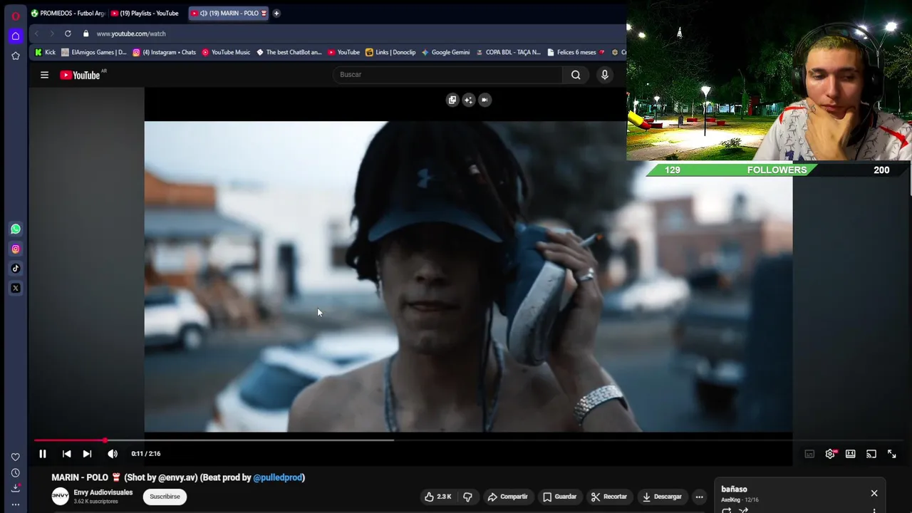This screenshot has width=912, height=513.
Task: Open Opera sidebar bookmarks star
Action: [16, 56]
